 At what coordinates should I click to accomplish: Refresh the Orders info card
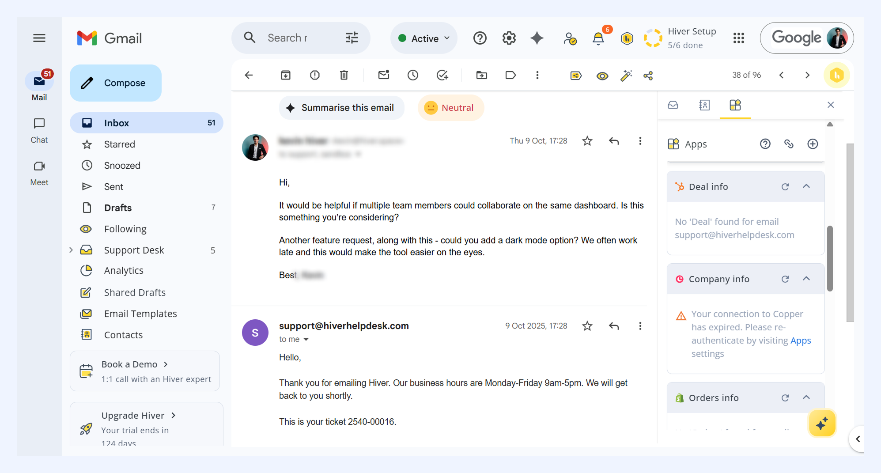point(785,398)
